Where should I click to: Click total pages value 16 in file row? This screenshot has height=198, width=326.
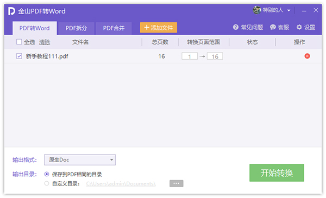[x=161, y=56]
